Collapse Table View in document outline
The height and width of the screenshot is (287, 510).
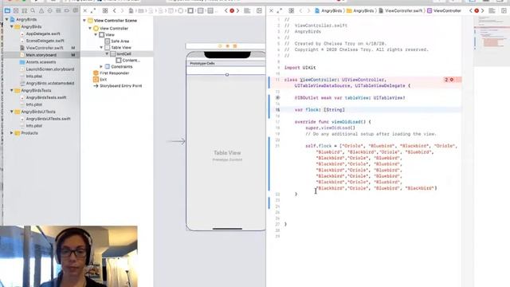click(x=101, y=48)
